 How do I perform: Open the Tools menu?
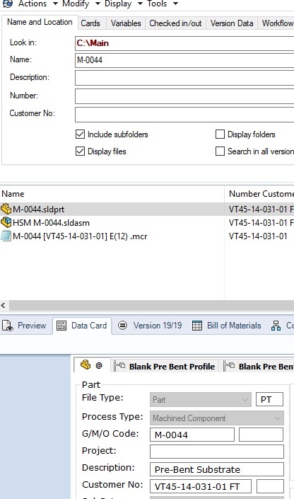157,4
